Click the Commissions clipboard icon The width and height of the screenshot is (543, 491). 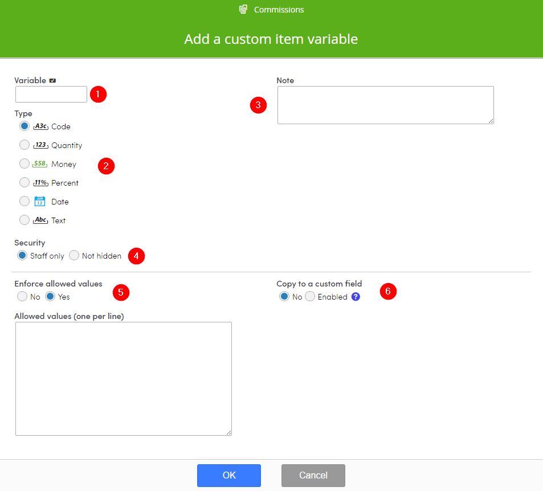click(x=243, y=9)
